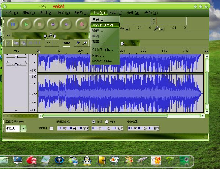Click the Undo toolbar icon
220x169 pixels.
click(x=48, y=43)
